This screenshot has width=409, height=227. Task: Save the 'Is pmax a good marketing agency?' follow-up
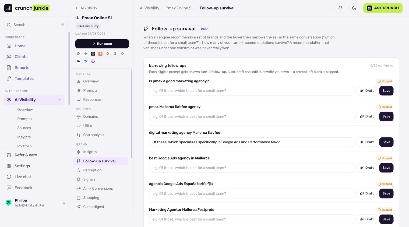point(386,91)
